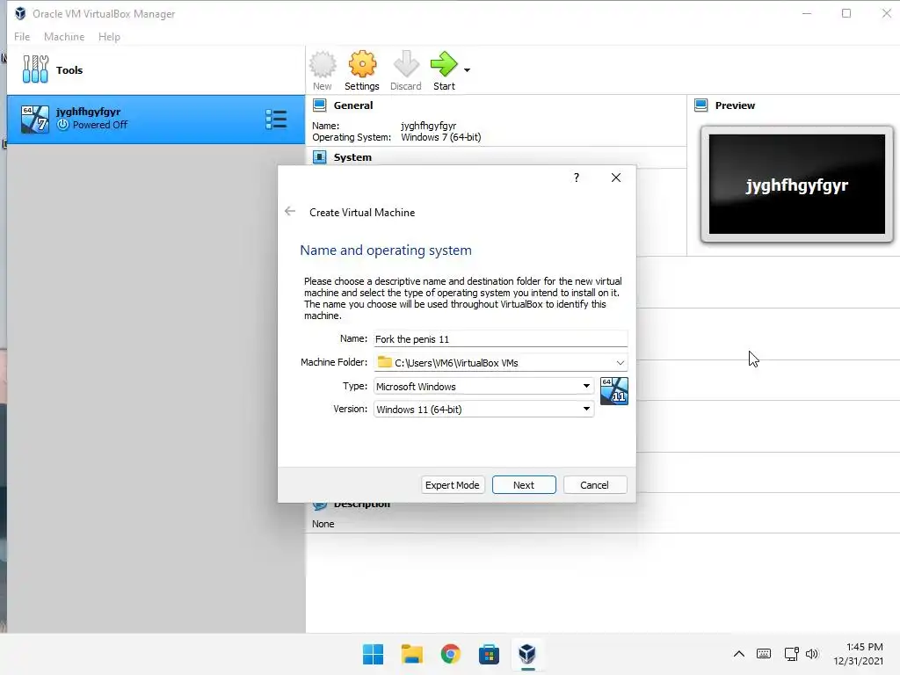Click the Description section icon
The height and width of the screenshot is (675, 900).
320,505
